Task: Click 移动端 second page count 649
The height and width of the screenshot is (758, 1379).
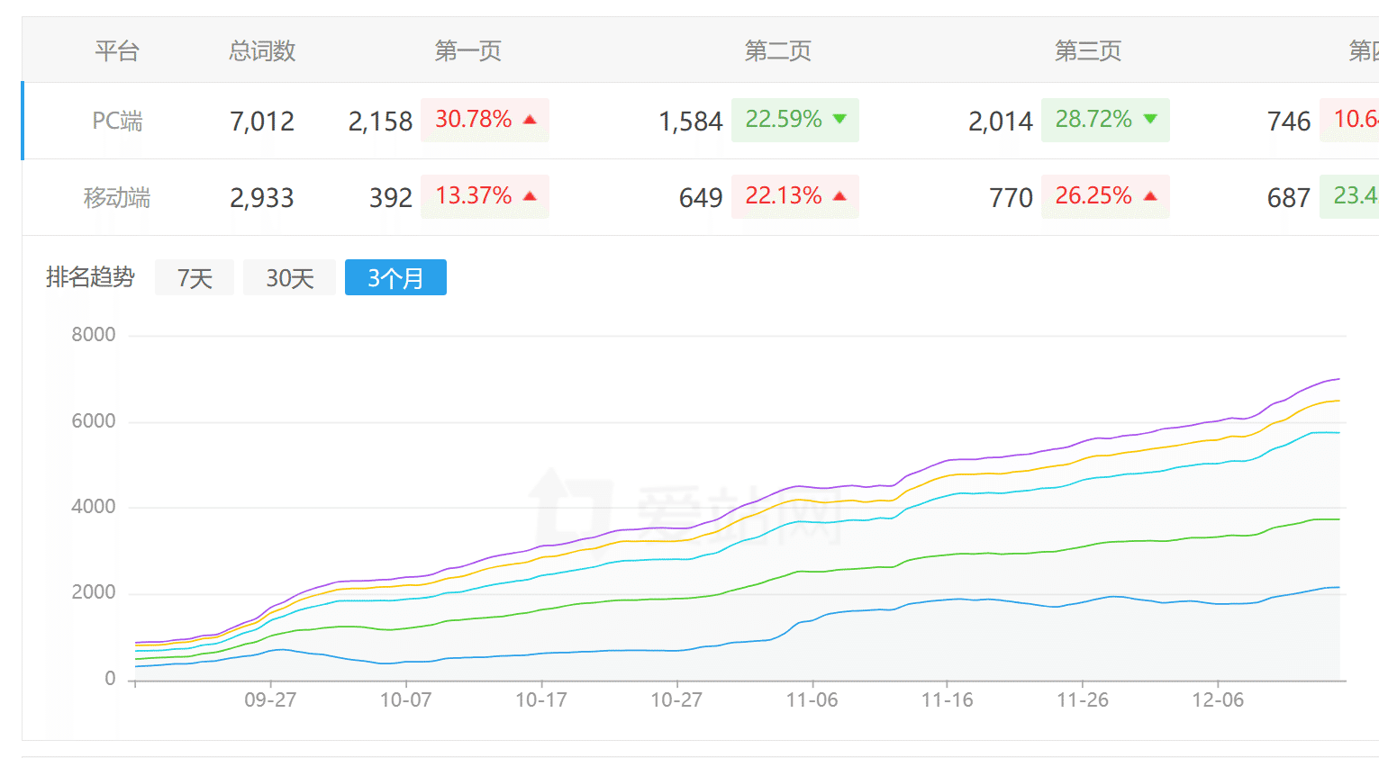Action: click(701, 197)
